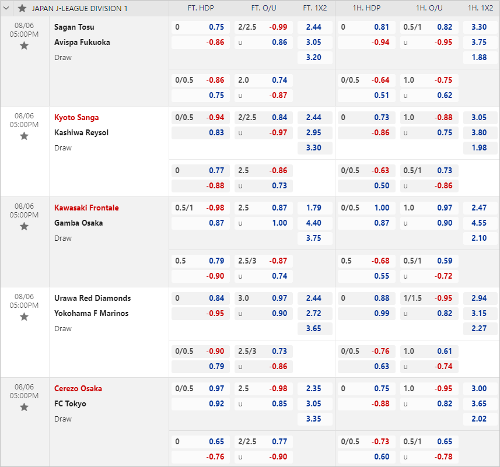Image resolution: width=500 pixels, height=467 pixels.
Task: Pick Sagan Tosu match FT draw odds 3.20
Action: [314, 57]
